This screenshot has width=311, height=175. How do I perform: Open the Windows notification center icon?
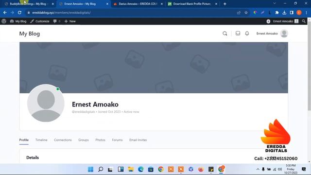[304, 169]
